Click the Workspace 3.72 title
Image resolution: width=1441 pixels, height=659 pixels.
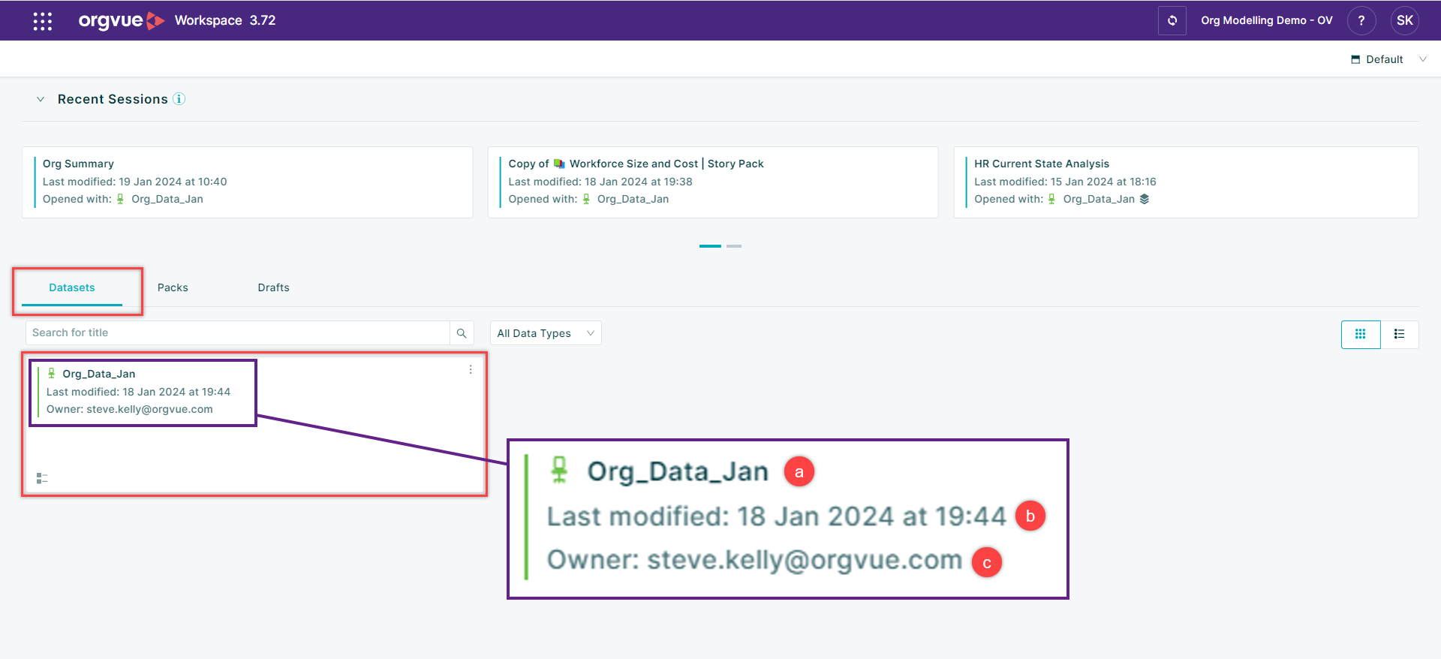pyautogui.click(x=225, y=20)
